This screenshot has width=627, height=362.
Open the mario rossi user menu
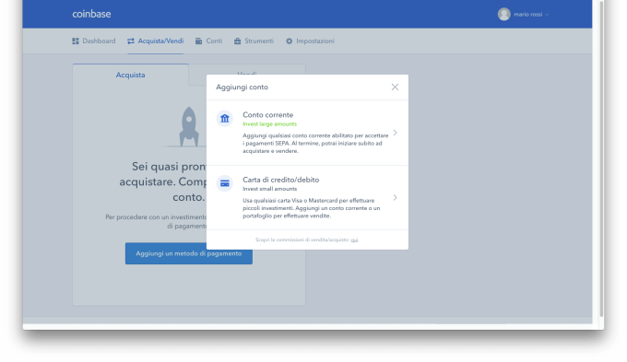point(524,15)
